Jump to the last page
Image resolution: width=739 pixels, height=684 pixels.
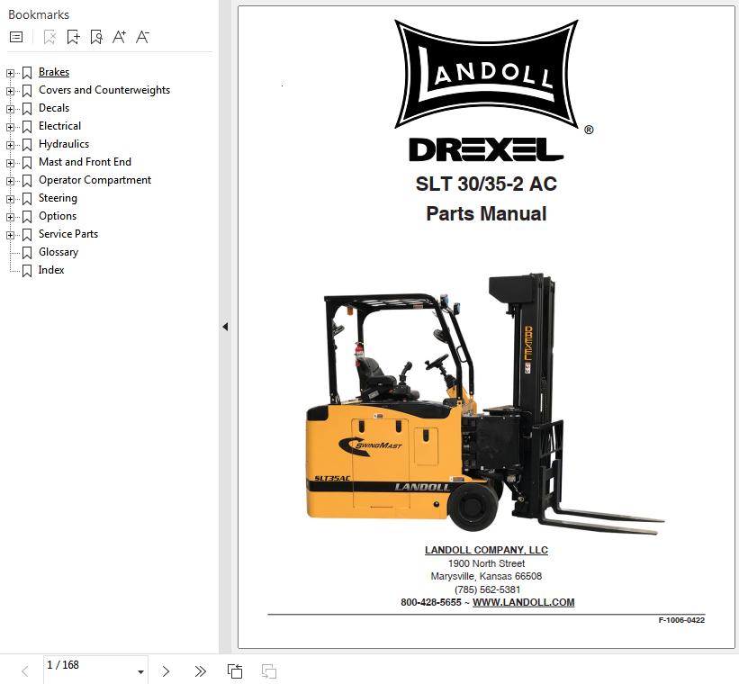pos(201,670)
